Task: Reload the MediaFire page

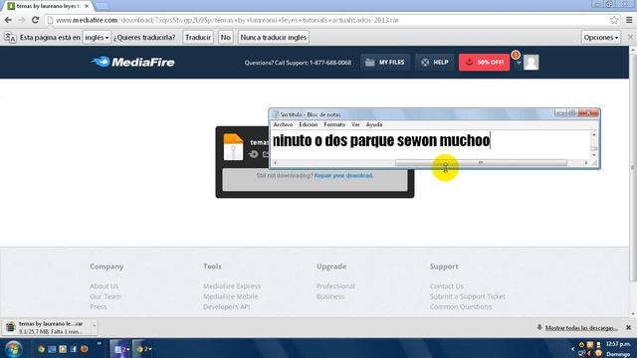Action: coord(36,20)
